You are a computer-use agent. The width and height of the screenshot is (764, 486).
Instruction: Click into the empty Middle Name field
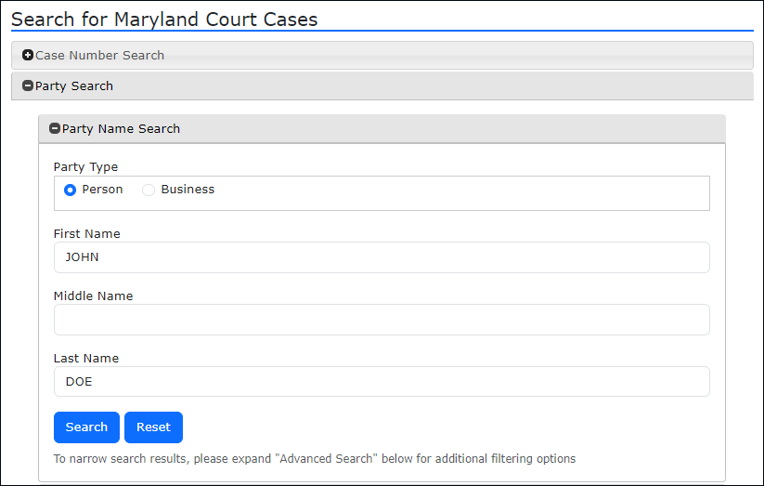click(382, 320)
